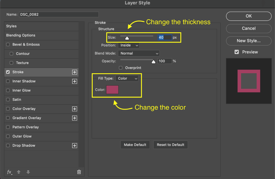
Task: Click the plus icon beside Inner Shadow
Action: coord(75,81)
